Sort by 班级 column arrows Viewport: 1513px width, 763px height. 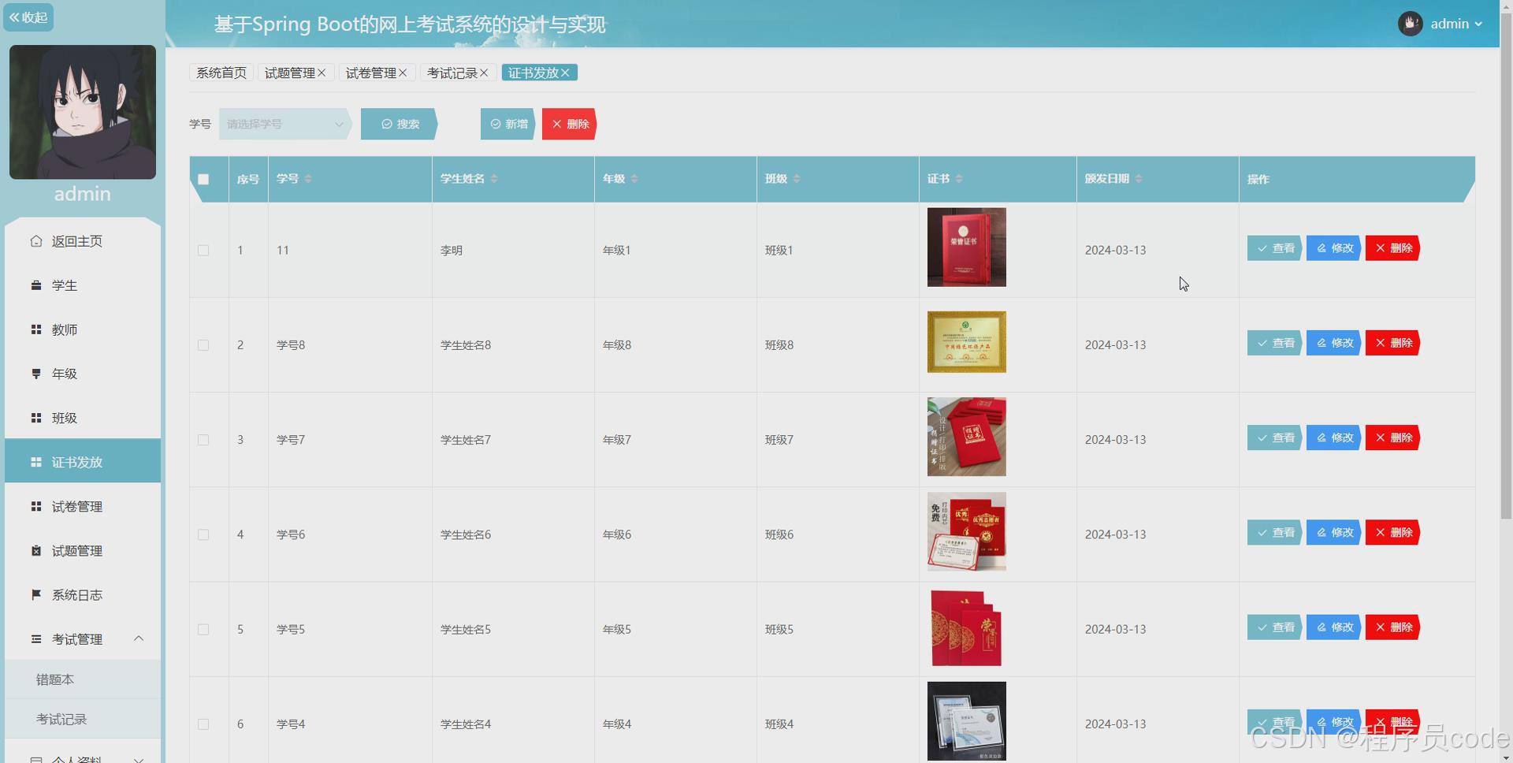point(797,179)
